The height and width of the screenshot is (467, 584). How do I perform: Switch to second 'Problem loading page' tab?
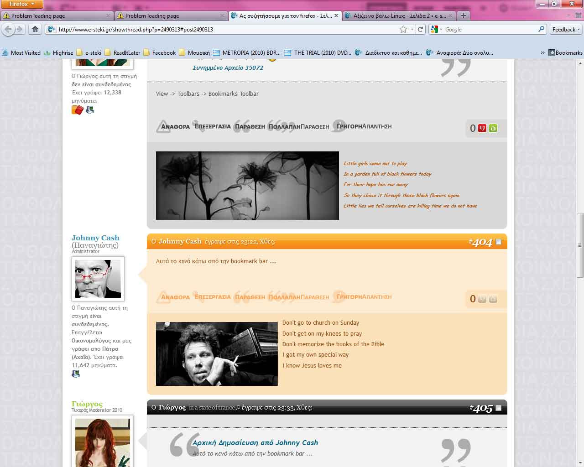[171, 16]
